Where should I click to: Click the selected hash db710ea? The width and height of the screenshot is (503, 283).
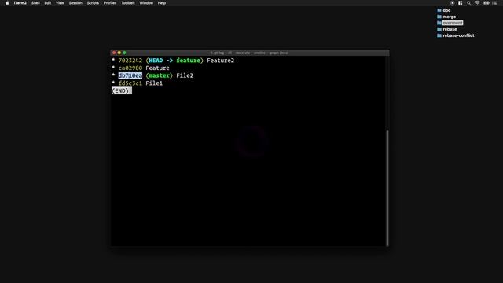pyautogui.click(x=130, y=75)
